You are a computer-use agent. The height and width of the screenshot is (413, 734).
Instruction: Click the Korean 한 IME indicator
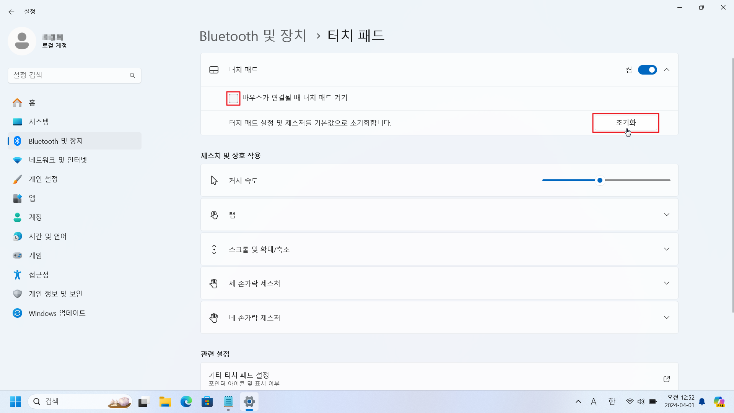click(612, 402)
